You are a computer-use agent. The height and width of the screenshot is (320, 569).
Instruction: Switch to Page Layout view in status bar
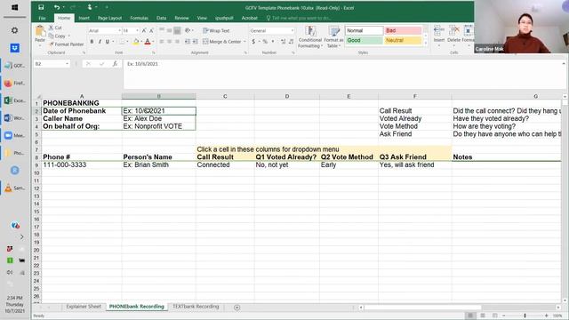pyautogui.click(x=483, y=316)
